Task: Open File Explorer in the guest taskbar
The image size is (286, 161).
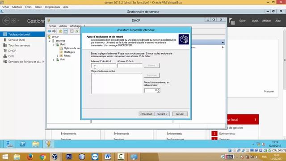Action: [36, 144]
